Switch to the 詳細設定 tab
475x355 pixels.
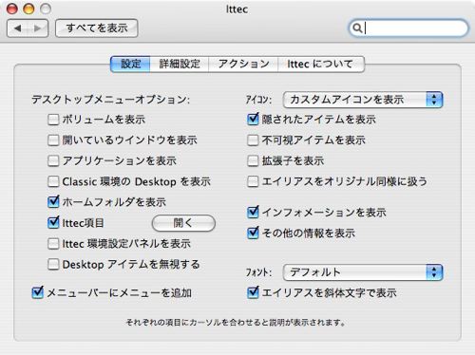tap(180, 64)
